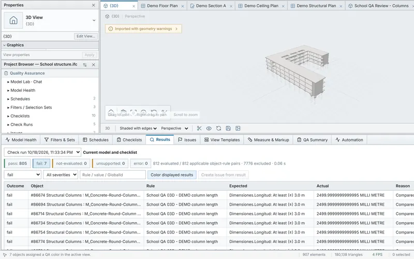This screenshot has width=414, height=259.
Task: Close the Project Browser panel
Action: (x=94, y=65)
